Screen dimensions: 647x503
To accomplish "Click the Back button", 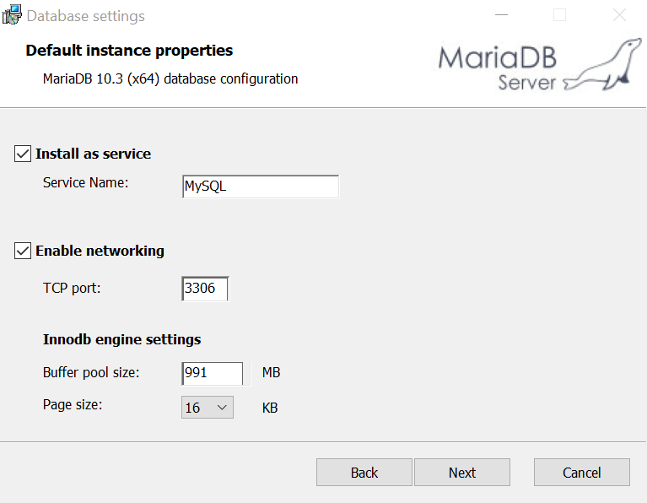I will coord(364,472).
